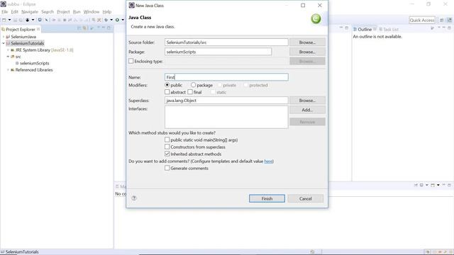
Task: Collapse the SeleniumTutorials project node
Action: [x=4, y=43]
